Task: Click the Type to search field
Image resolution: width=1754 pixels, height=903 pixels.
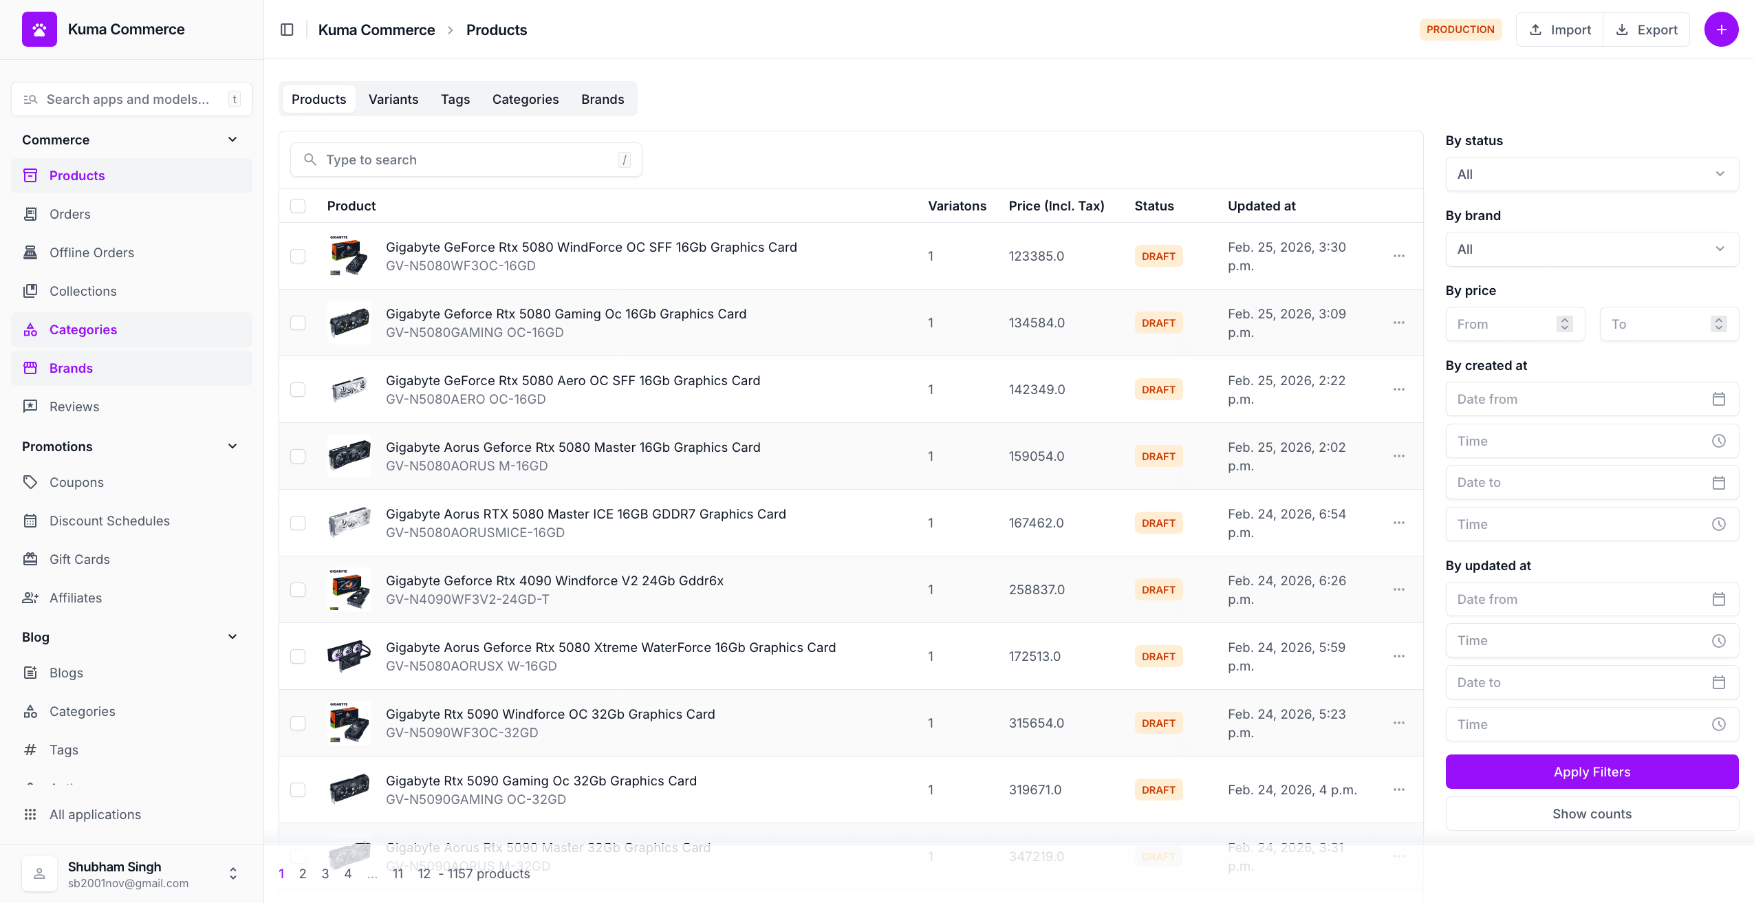Action: (x=466, y=160)
